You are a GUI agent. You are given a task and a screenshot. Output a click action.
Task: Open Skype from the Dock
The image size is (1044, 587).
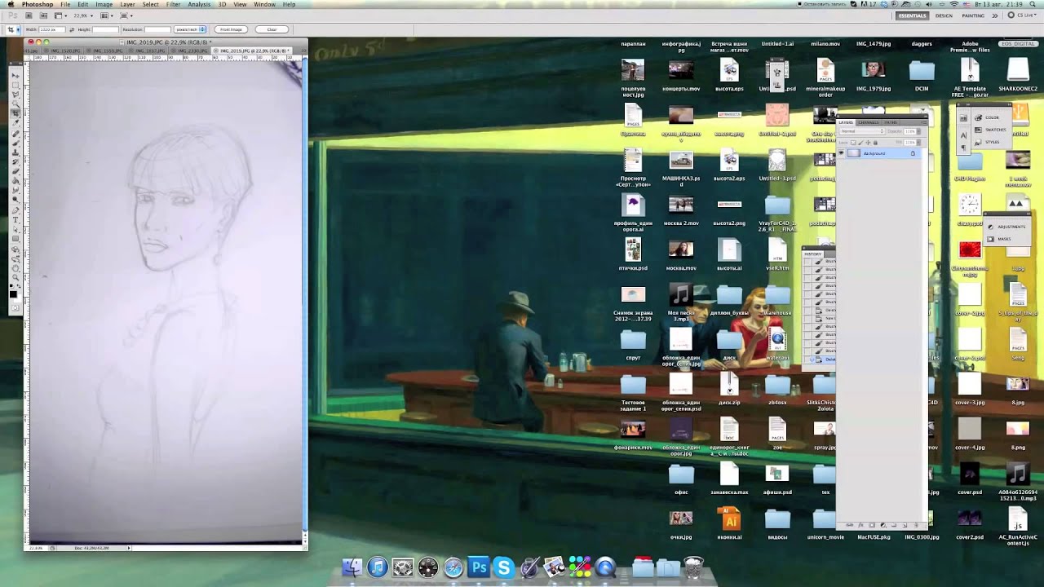(503, 567)
